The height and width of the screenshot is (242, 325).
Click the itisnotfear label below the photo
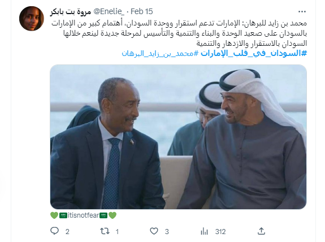coord(83,215)
